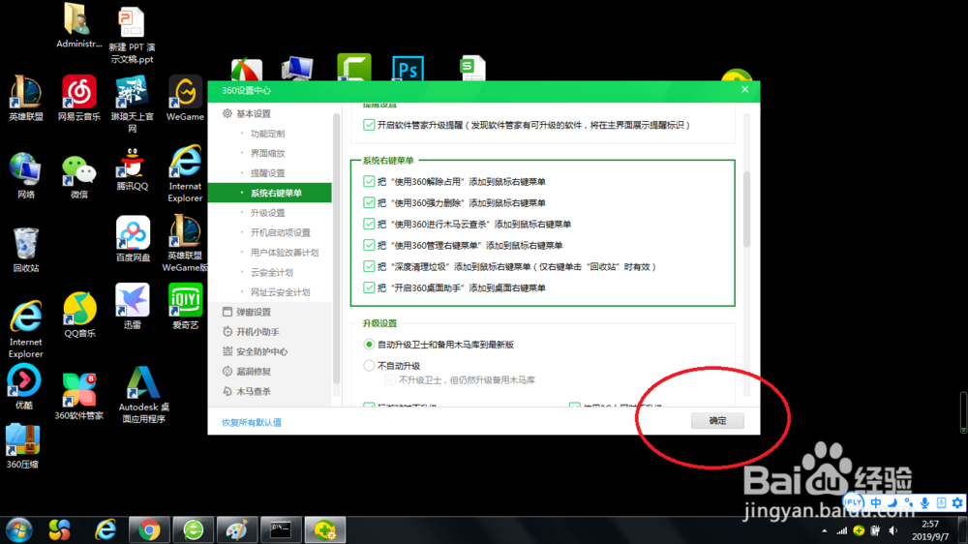Open the Photoshop desktop icon
The image size is (968, 544).
pyautogui.click(x=408, y=68)
